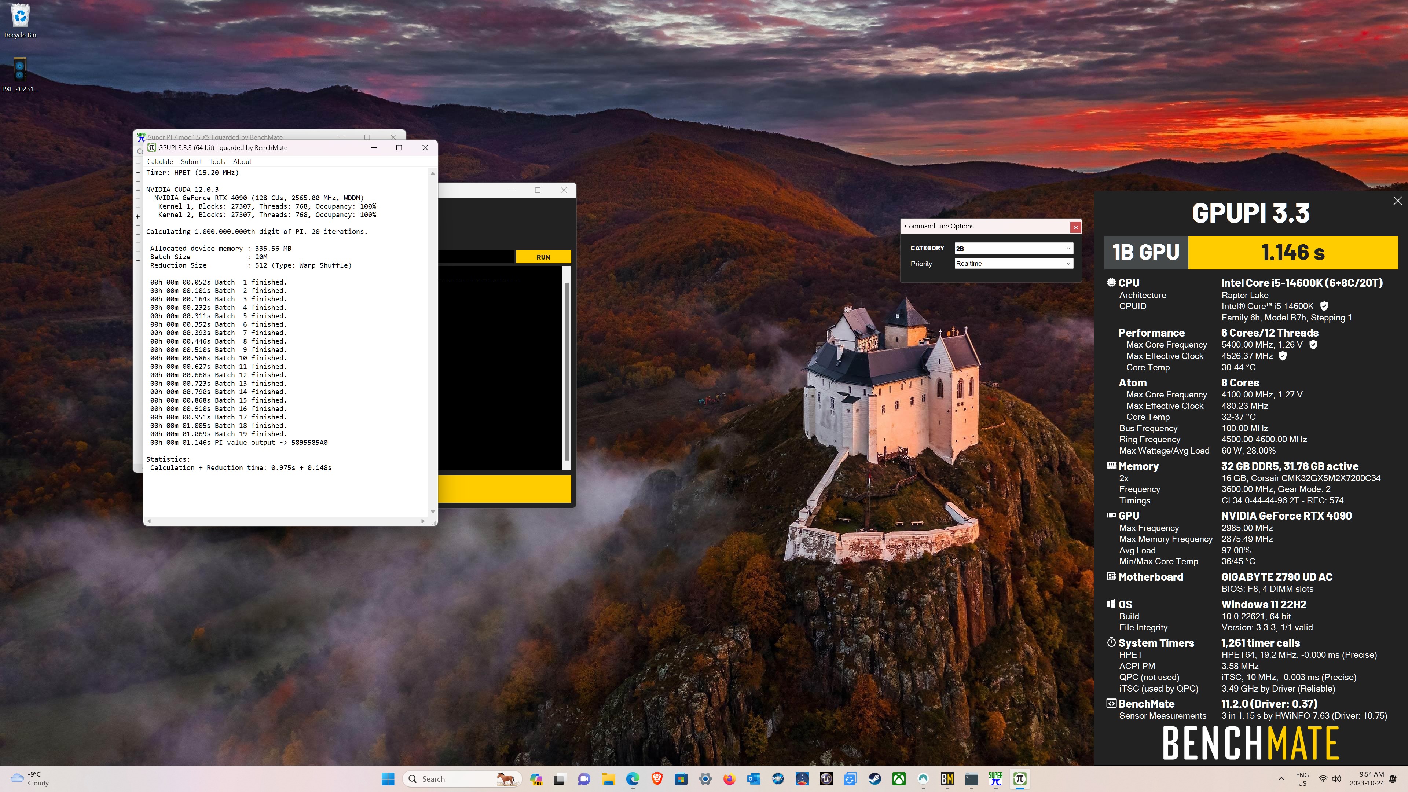This screenshot has width=1408, height=792.
Task: Open the Calculate menu in GPUPI
Action: tap(159, 161)
